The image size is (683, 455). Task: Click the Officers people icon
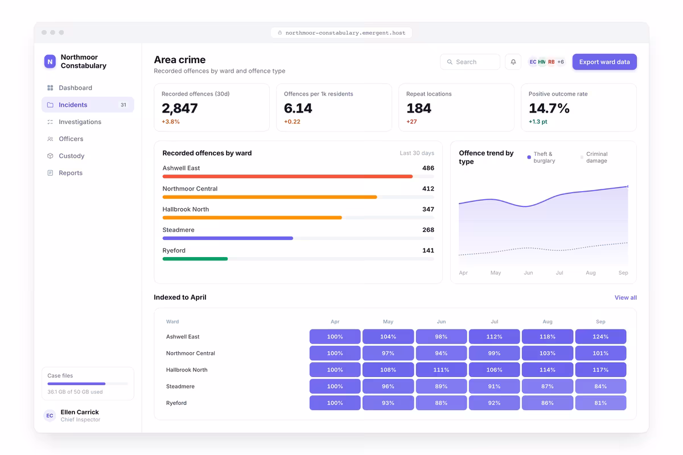(50, 139)
